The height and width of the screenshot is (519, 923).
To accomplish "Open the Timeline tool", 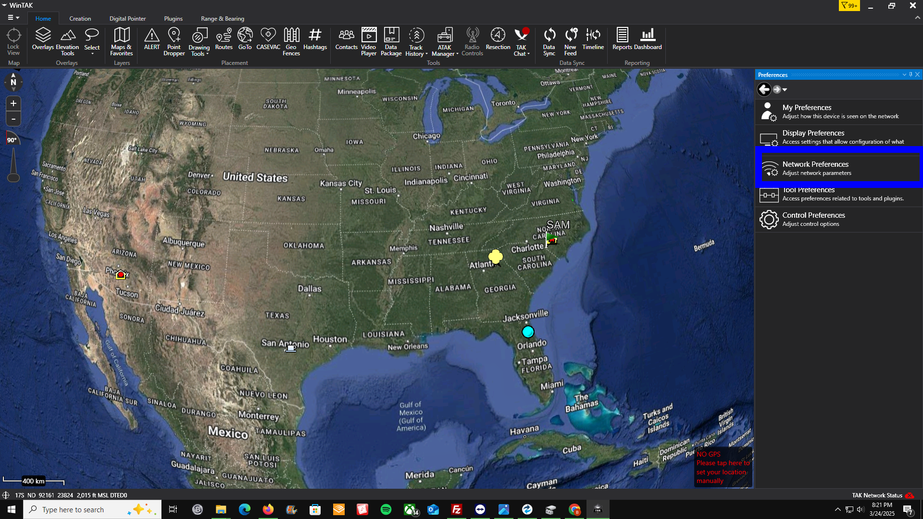I will [593, 39].
